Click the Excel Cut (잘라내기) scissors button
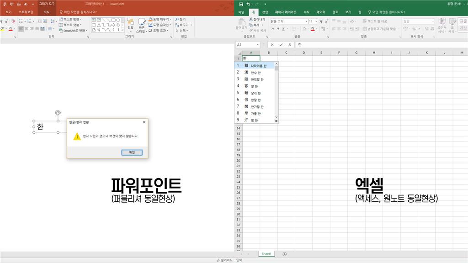 257,19
